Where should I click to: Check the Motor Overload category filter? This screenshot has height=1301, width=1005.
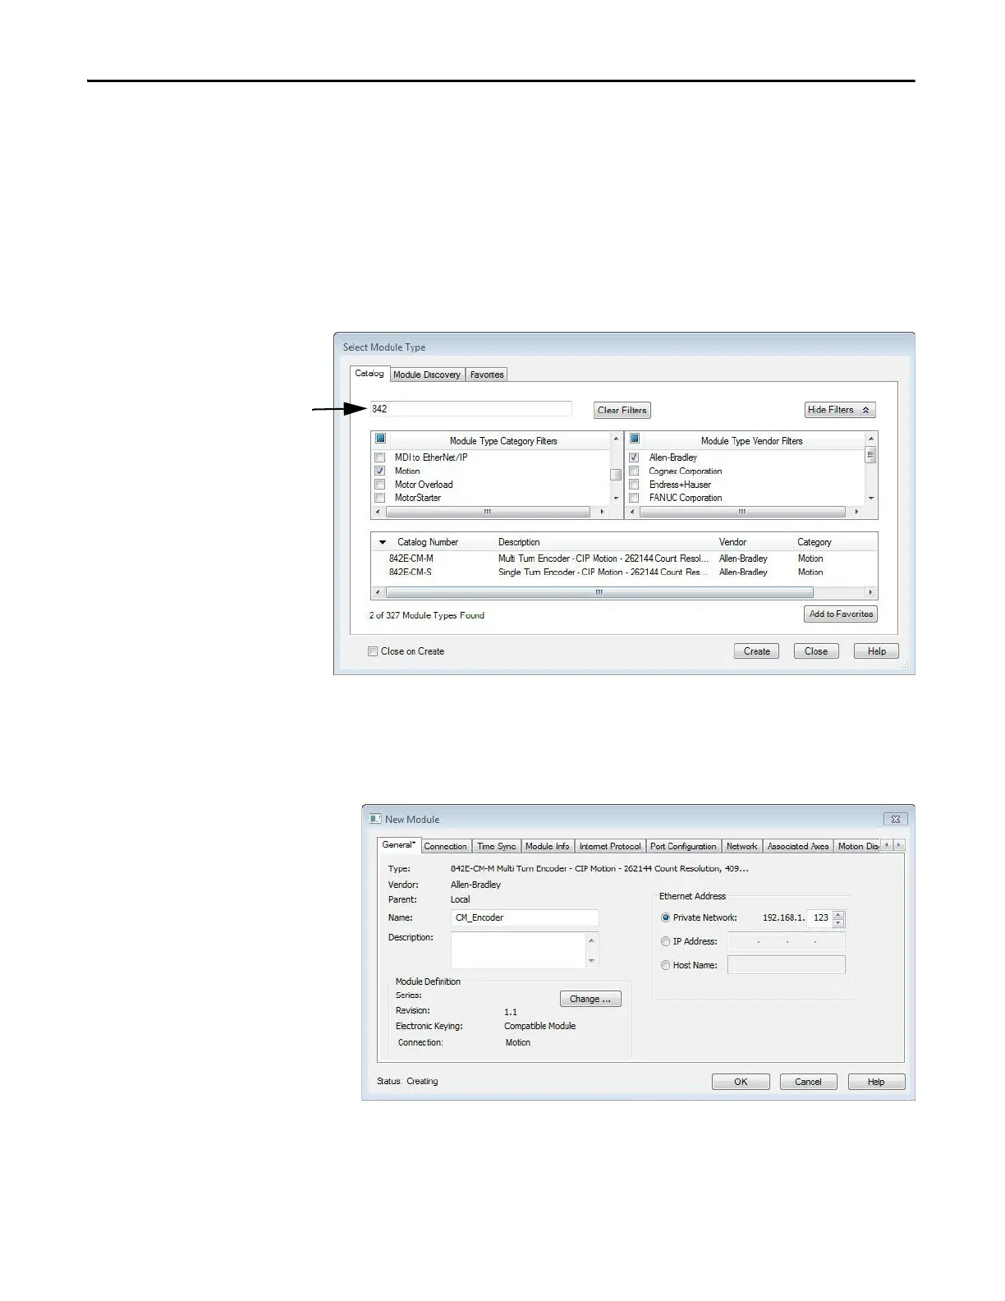(x=379, y=485)
